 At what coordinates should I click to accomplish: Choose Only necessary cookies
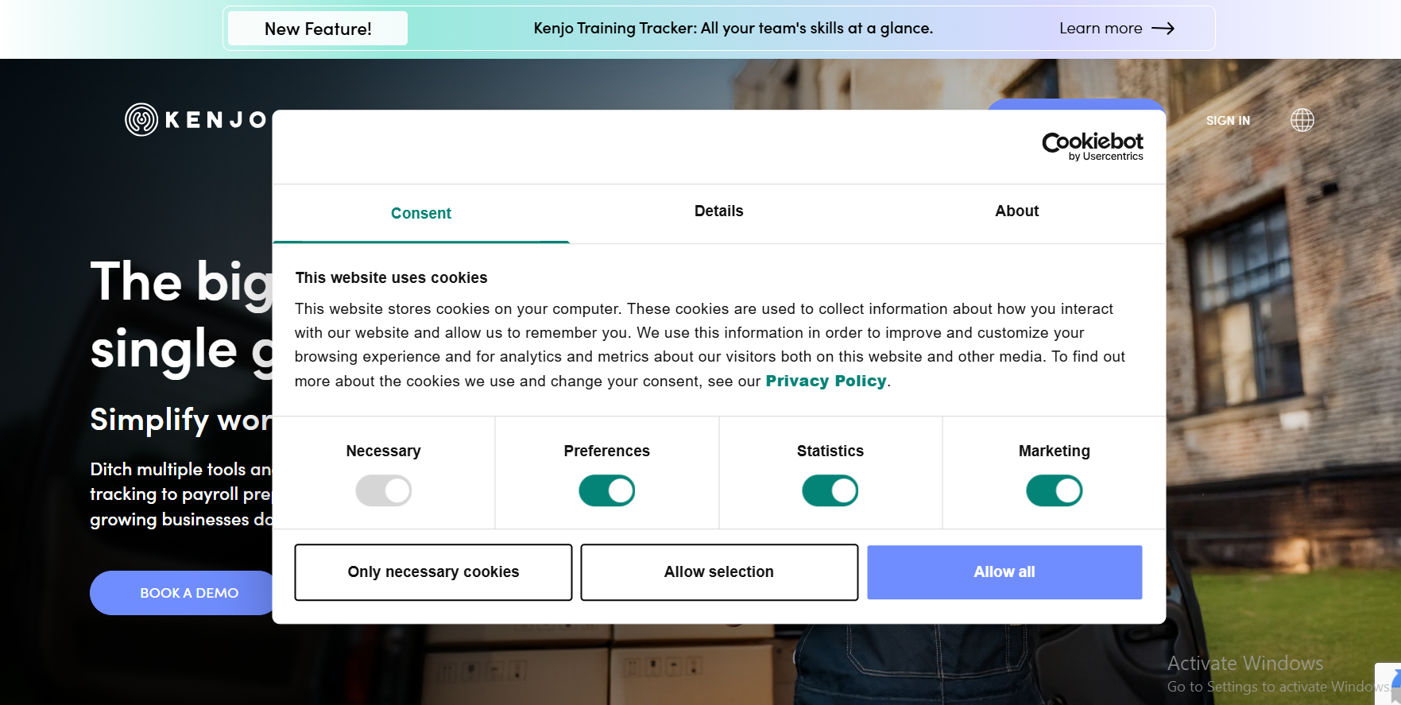(x=433, y=572)
